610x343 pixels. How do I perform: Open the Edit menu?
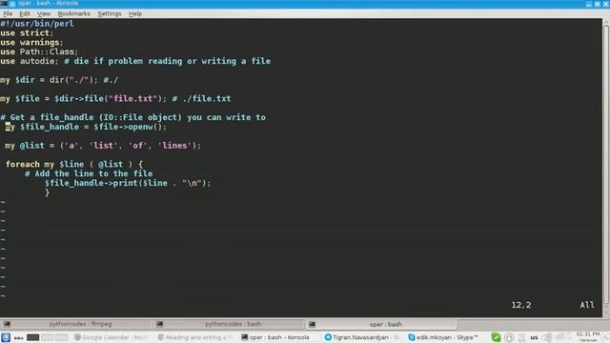coord(25,13)
